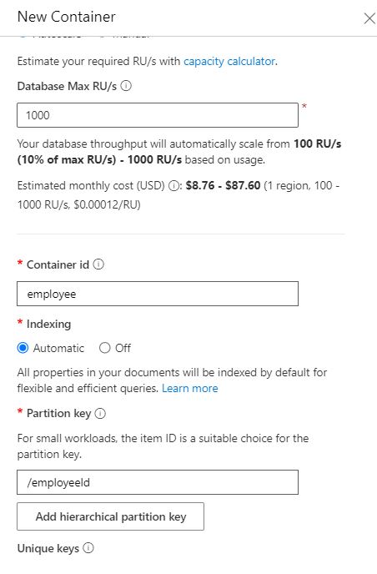Viewport: 377px width, 574px height.
Task: Open the Learn more indexing link
Action: click(190, 388)
